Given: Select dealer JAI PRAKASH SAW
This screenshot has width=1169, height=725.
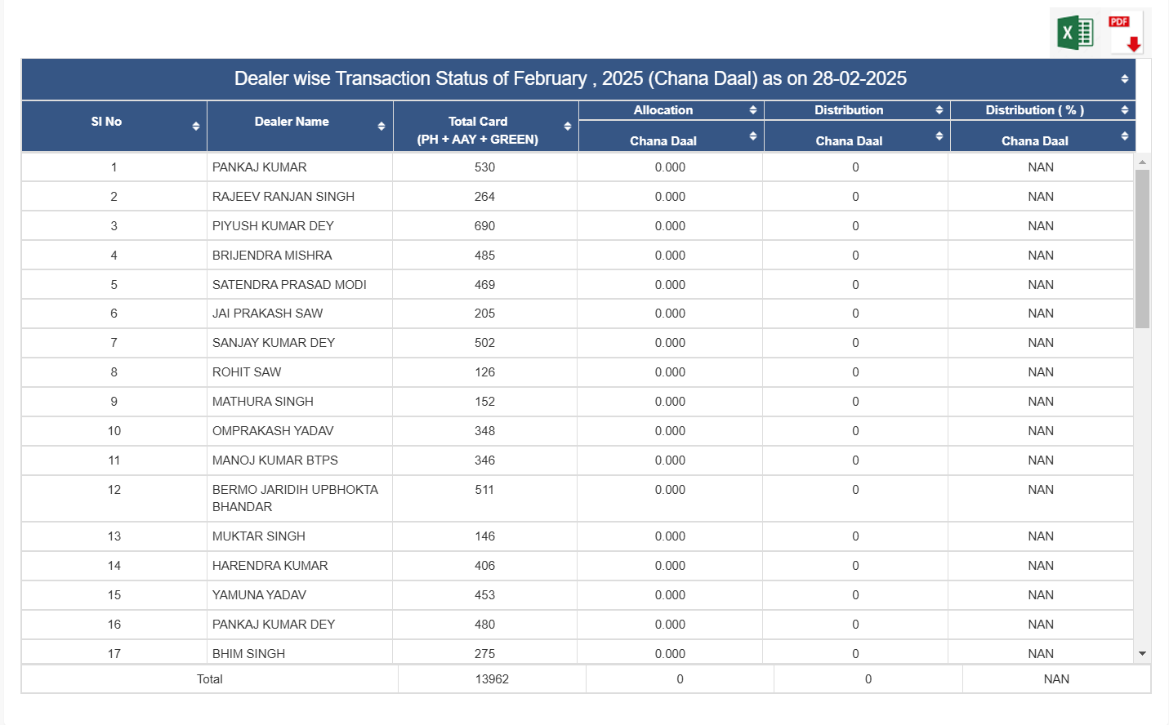Looking at the screenshot, I should click(267, 314).
